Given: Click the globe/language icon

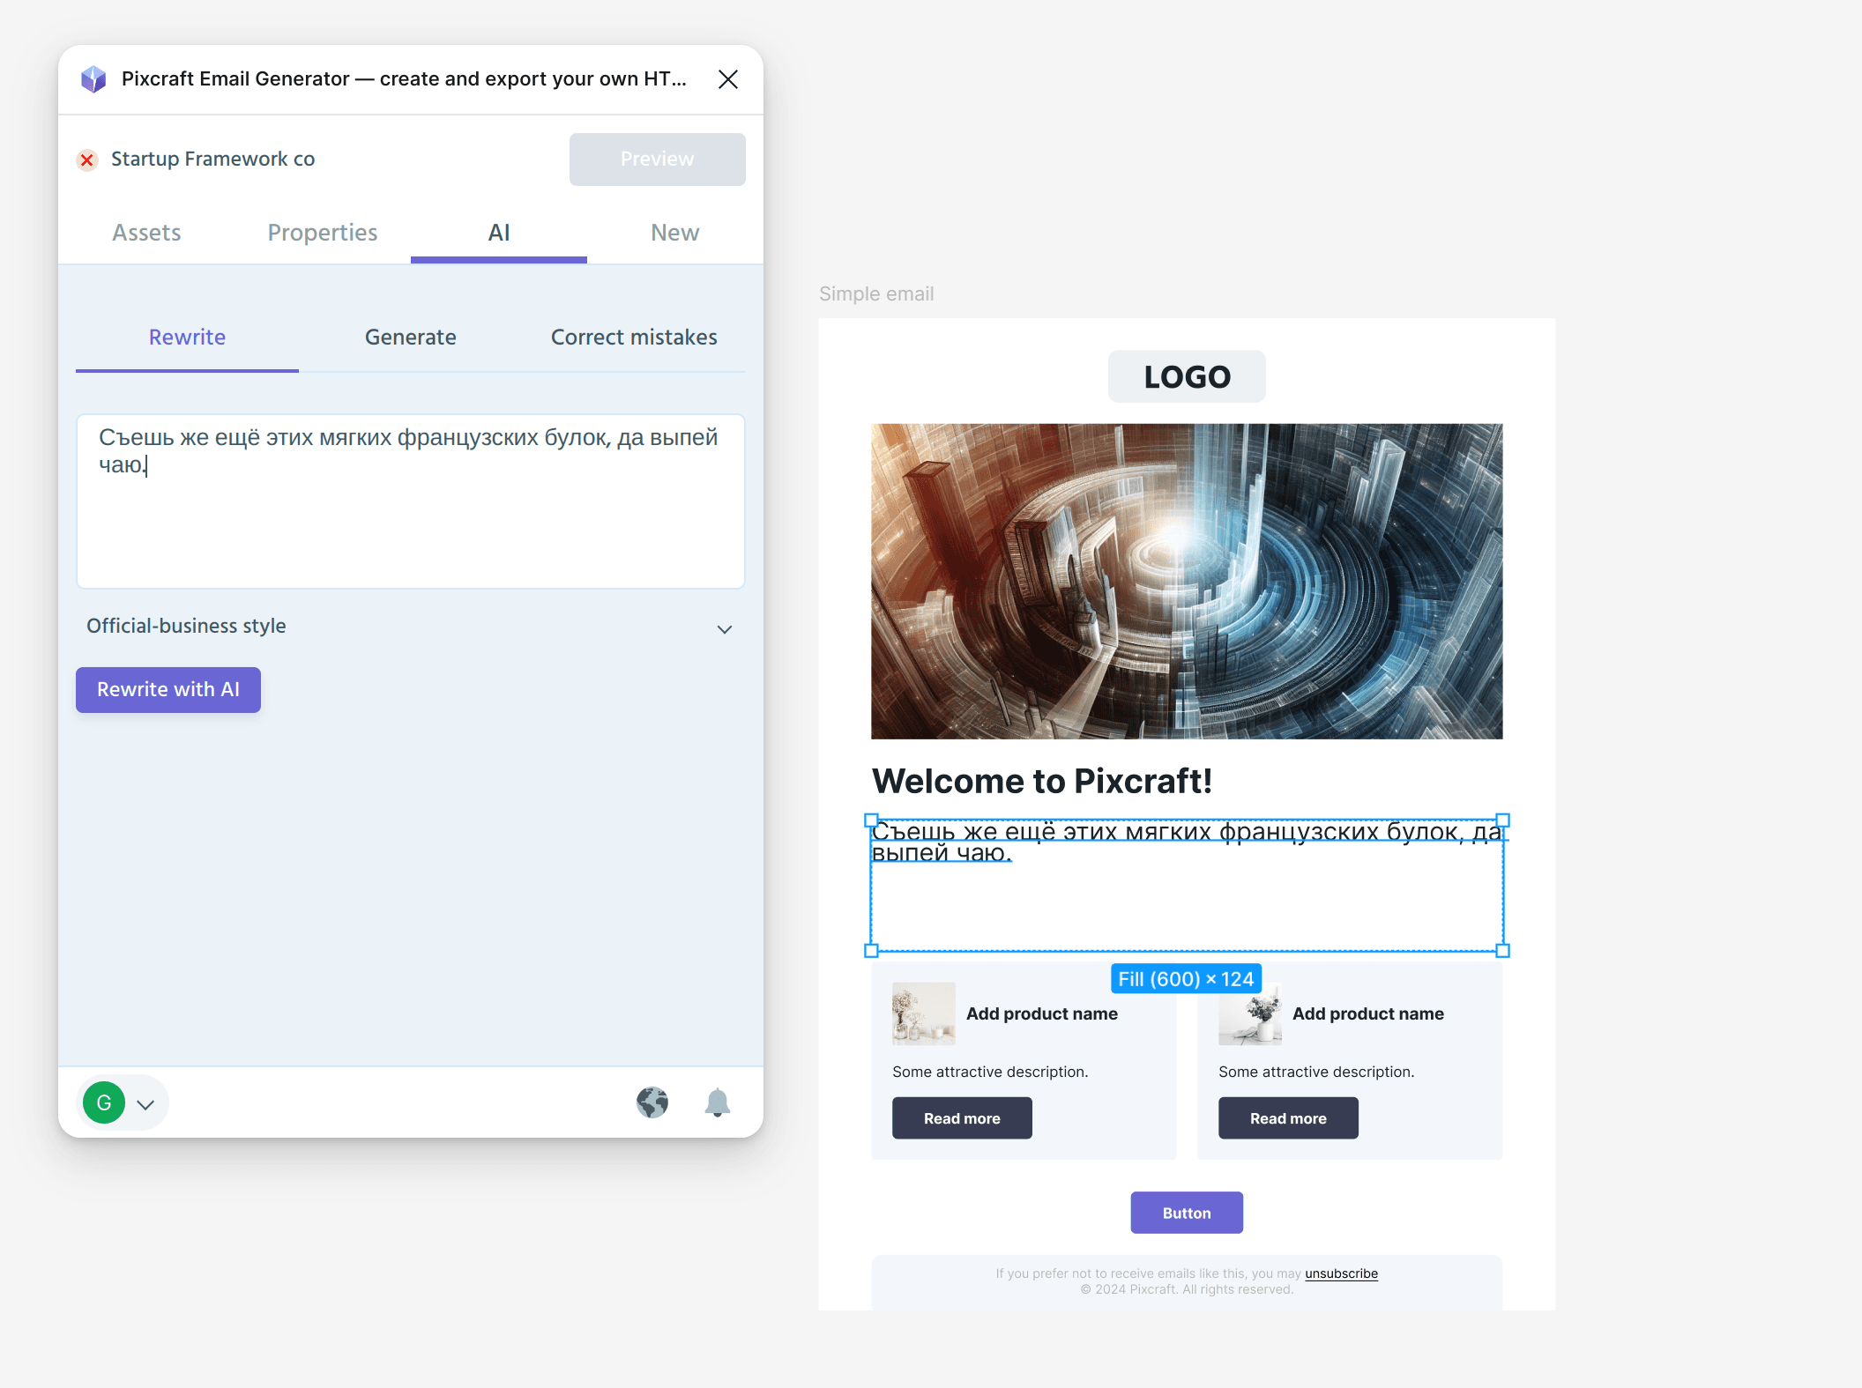Looking at the screenshot, I should 652,1102.
